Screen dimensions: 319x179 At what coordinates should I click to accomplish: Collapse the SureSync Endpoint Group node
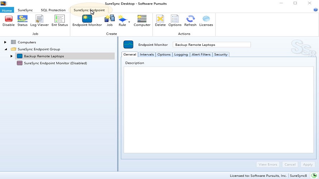click(x=6, y=49)
